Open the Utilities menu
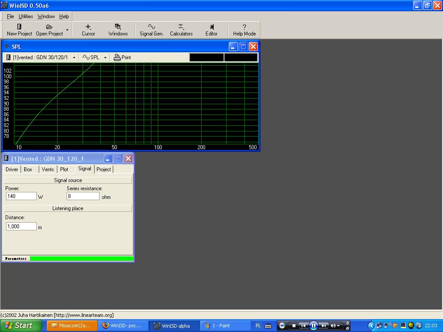 click(26, 16)
